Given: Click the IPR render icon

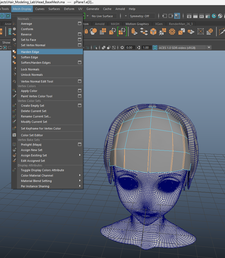Looking at the screenshot, I should coord(201,16).
